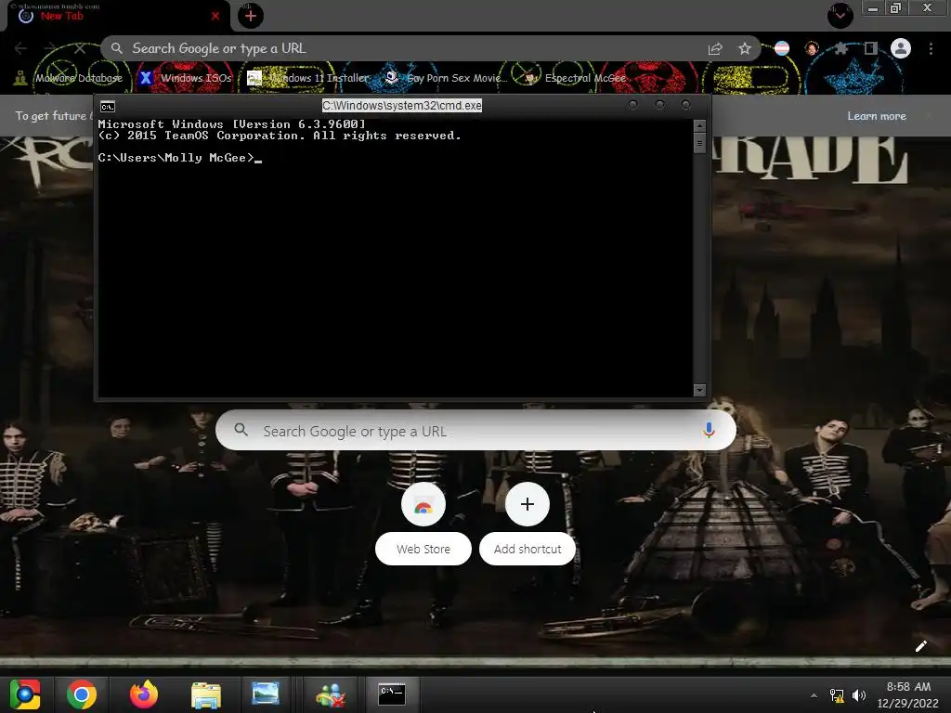Screen dimensions: 951x713
Task: Click the Add shortcut plus icon
Action: pyautogui.click(x=528, y=504)
